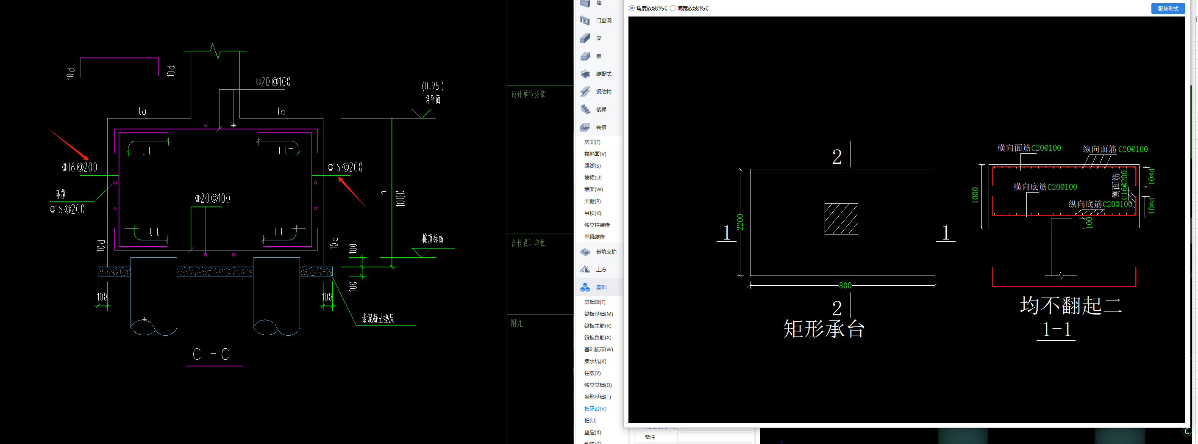Select 筏板基础(M) in the foundation list
The image size is (1198, 444).
tap(598, 314)
